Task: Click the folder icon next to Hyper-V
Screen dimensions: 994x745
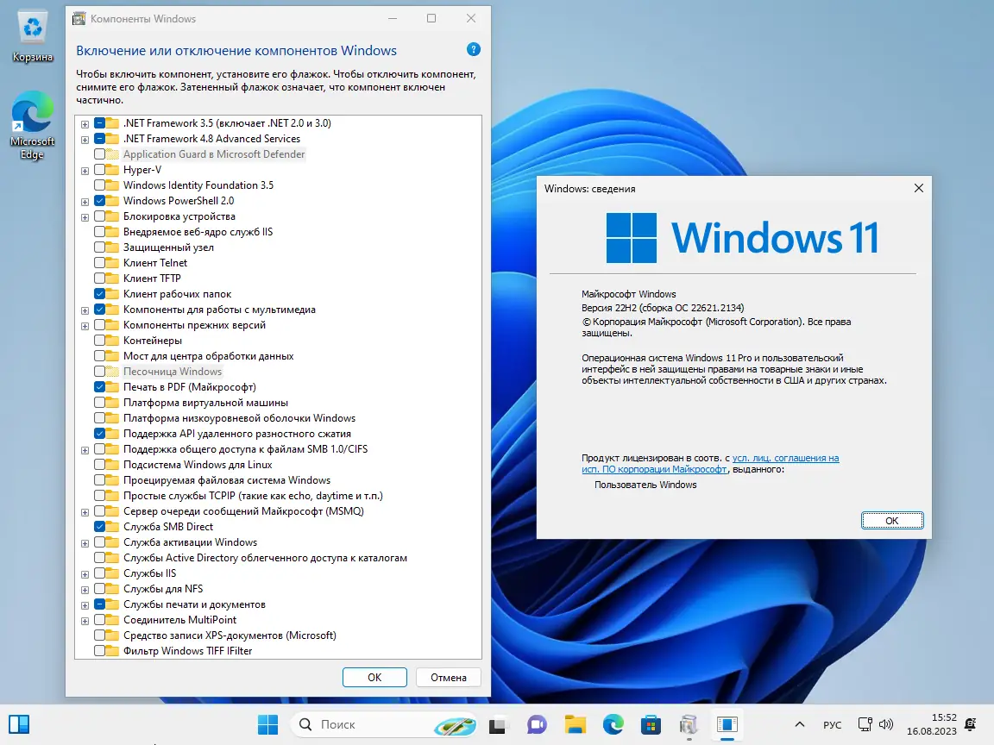Action: click(112, 170)
